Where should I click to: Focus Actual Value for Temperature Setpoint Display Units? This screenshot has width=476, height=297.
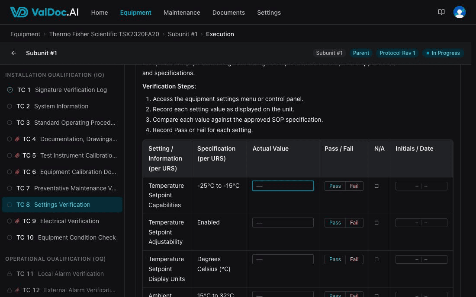[x=283, y=259]
